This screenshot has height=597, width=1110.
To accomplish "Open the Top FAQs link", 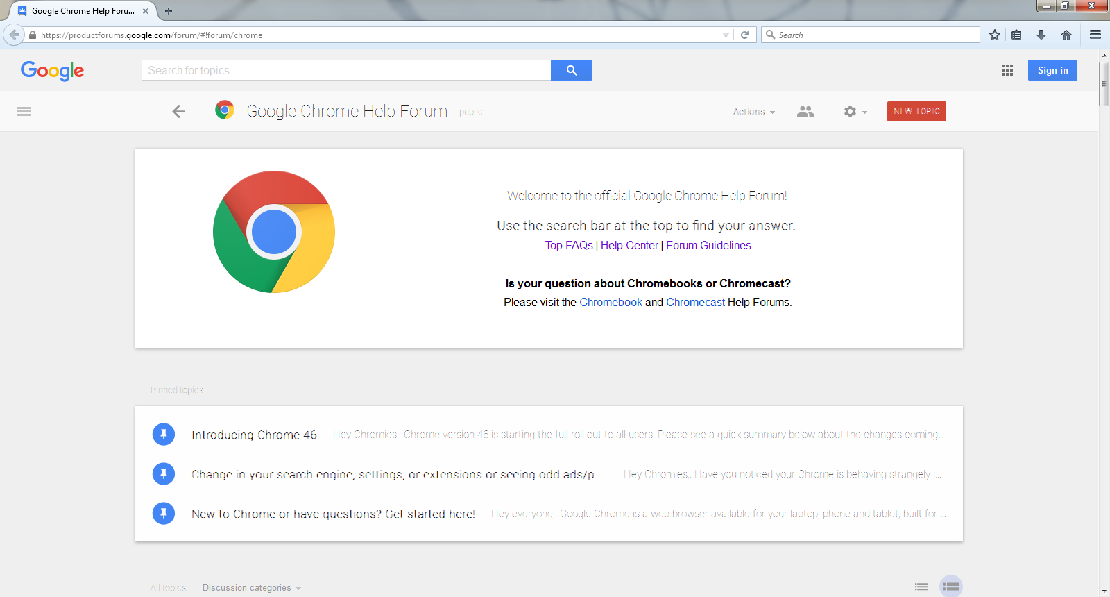I will 569,246.
